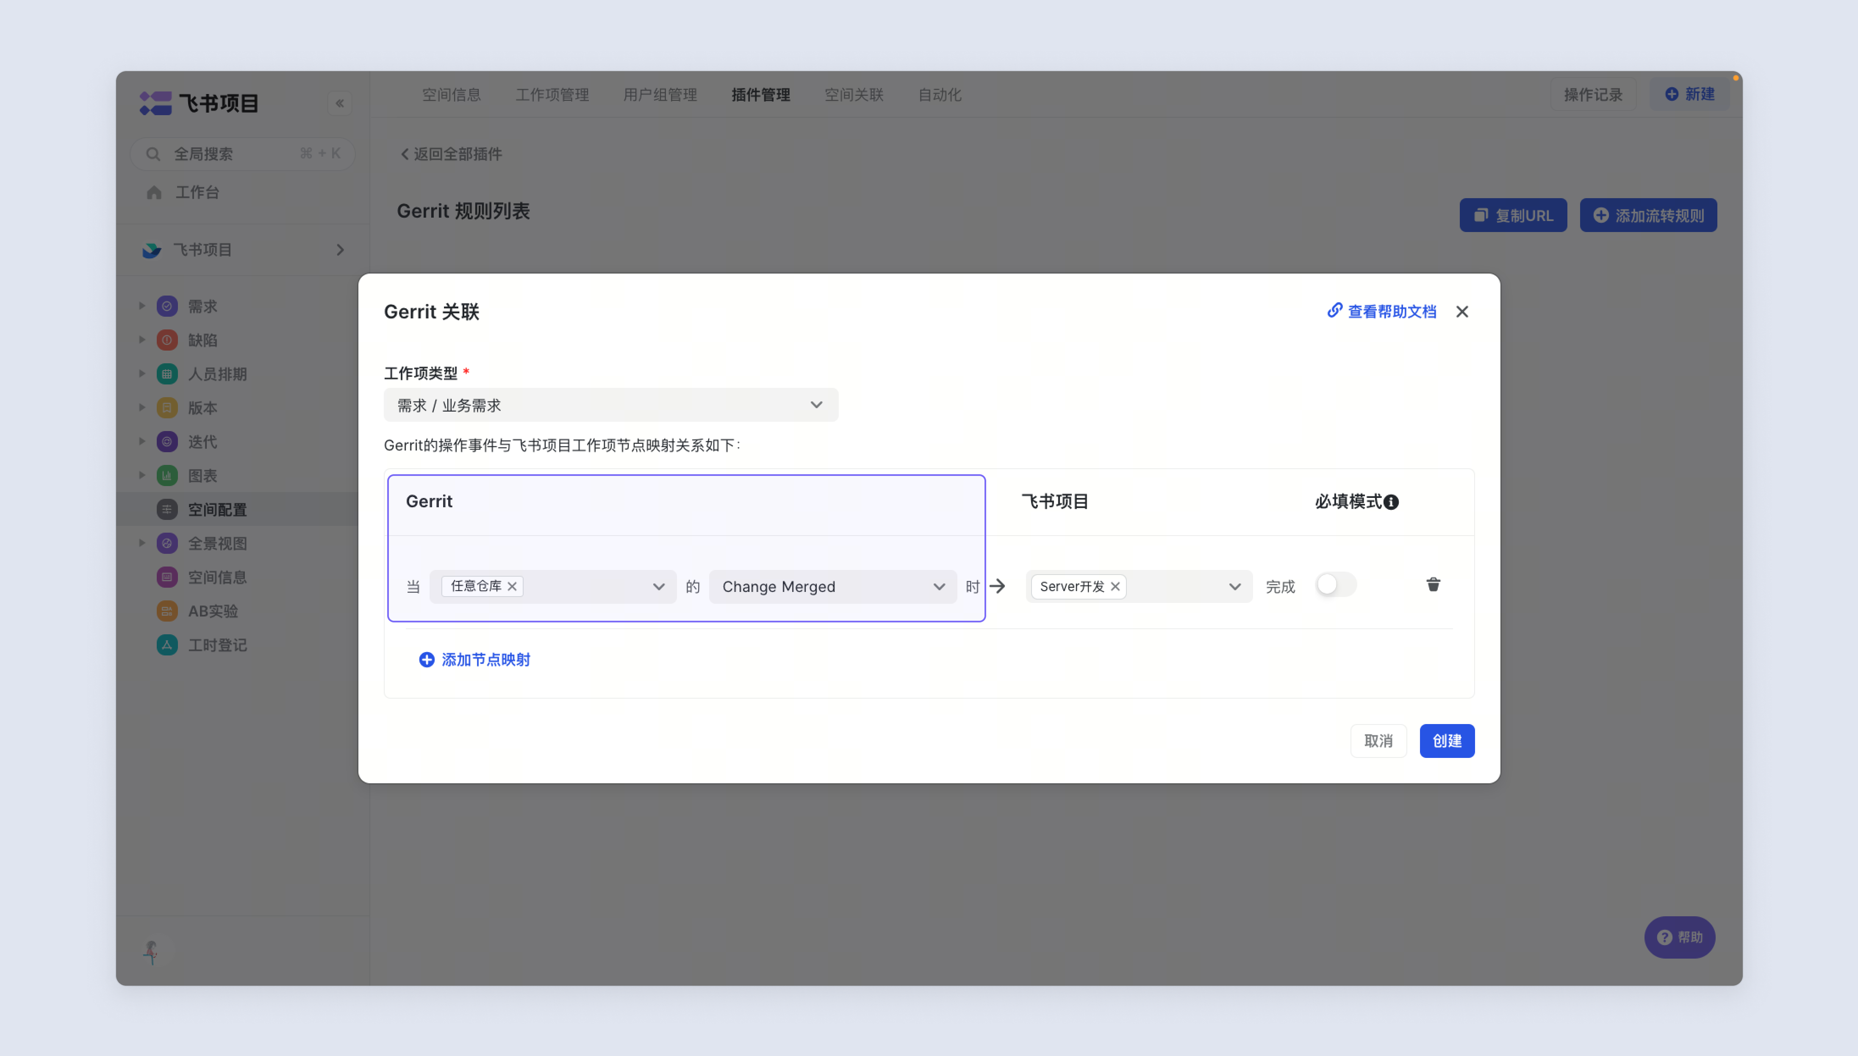Expand the 图表 tree item
This screenshot has height=1056, width=1858.
pos(142,476)
